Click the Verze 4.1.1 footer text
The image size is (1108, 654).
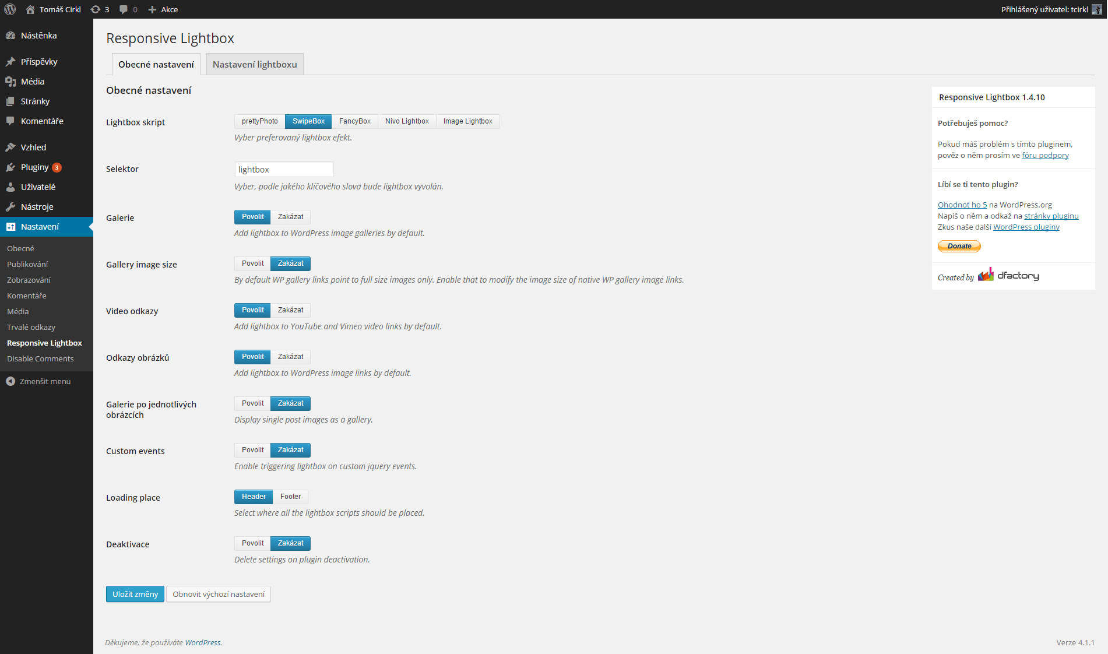coord(1075,642)
